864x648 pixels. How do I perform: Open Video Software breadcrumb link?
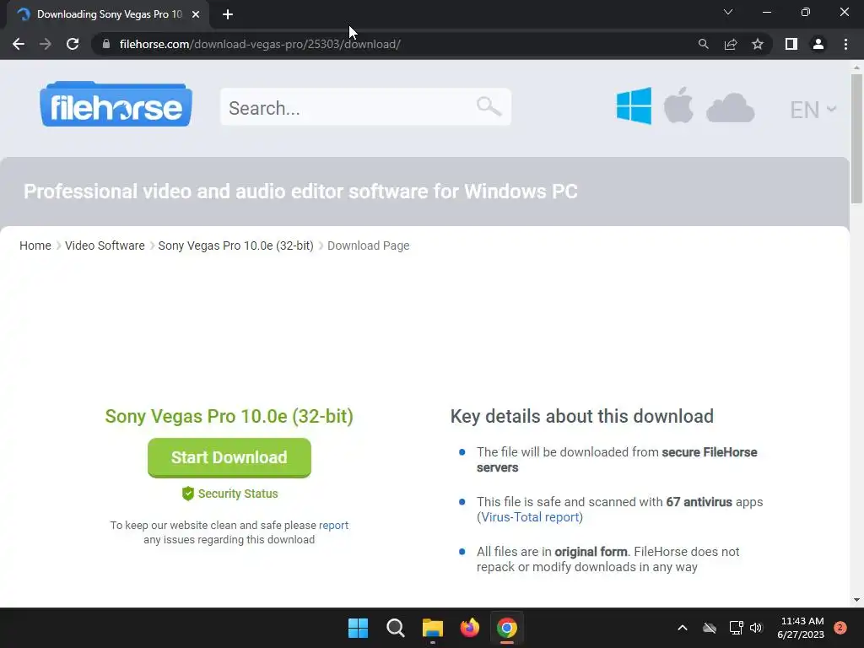click(105, 246)
